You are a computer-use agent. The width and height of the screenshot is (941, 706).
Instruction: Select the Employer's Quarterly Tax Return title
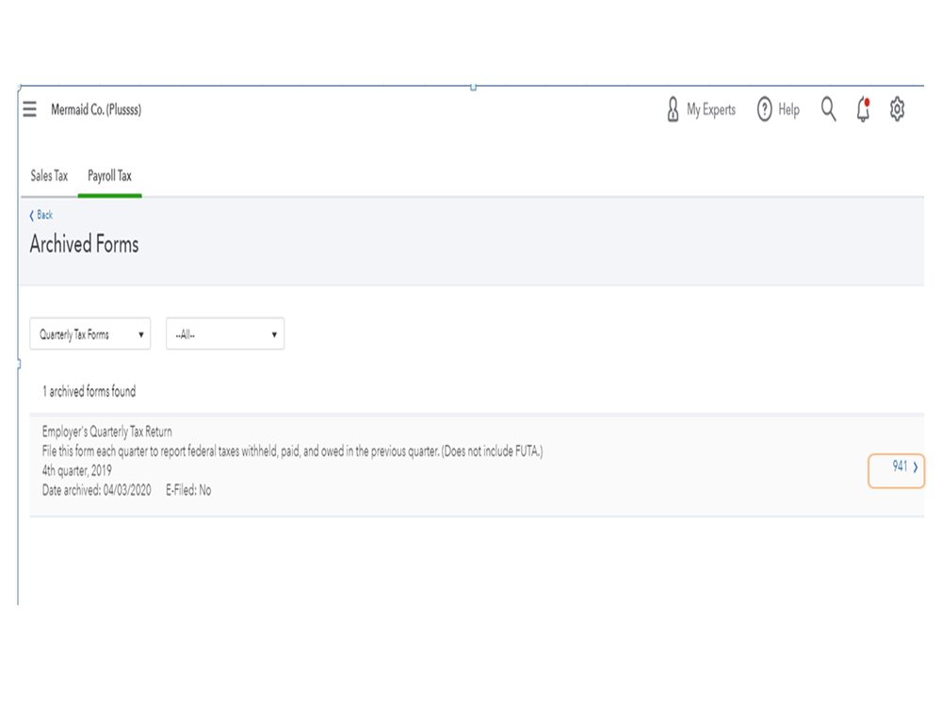click(107, 433)
